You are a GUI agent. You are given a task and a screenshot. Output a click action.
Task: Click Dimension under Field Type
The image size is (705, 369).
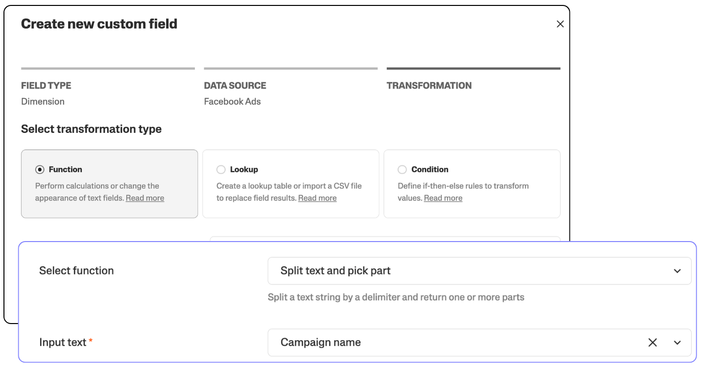click(43, 101)
